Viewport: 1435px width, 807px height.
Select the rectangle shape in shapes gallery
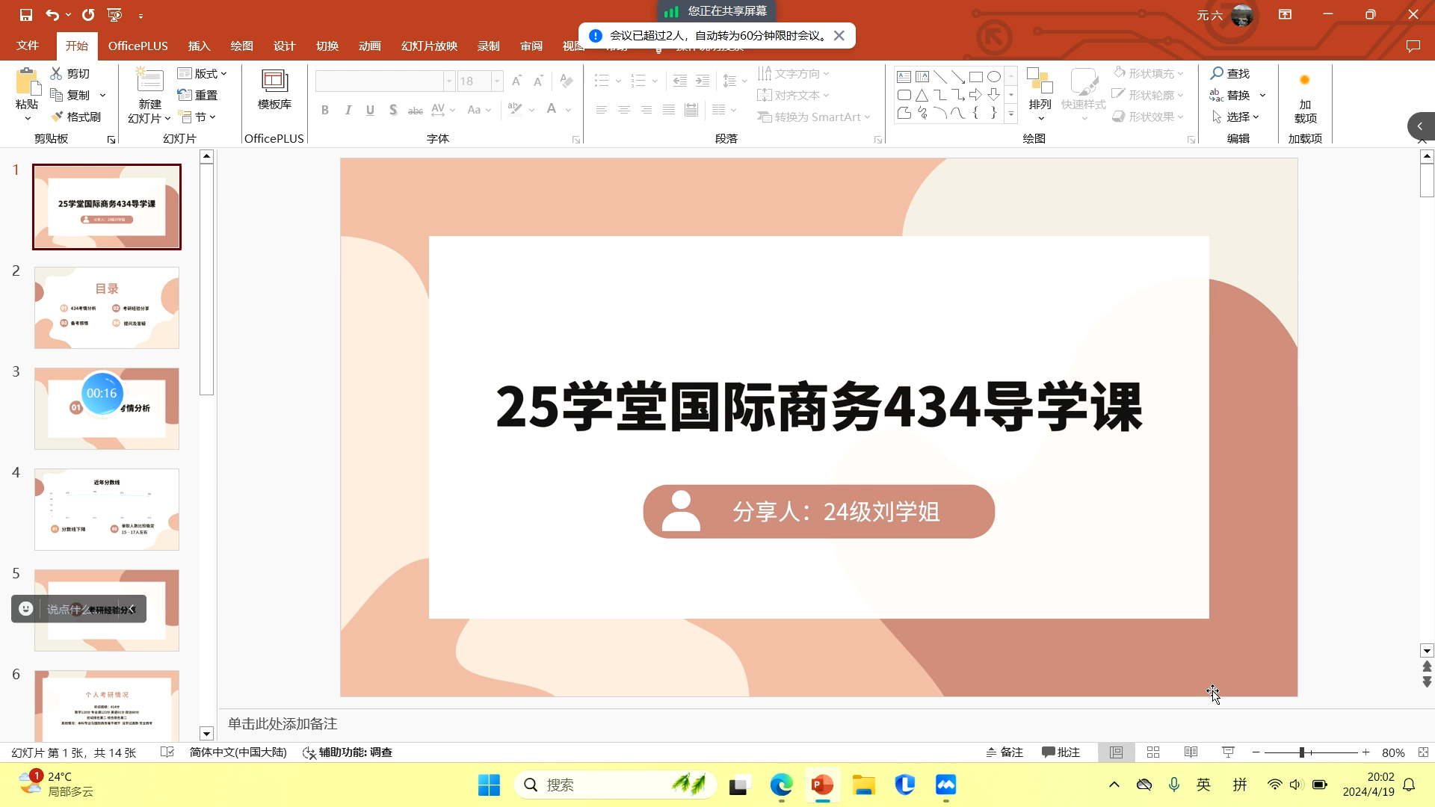click(976, 77)
